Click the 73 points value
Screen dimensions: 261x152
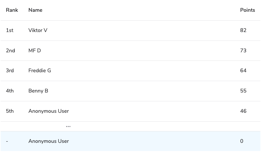pyautogui.click(x=243, y=51)
